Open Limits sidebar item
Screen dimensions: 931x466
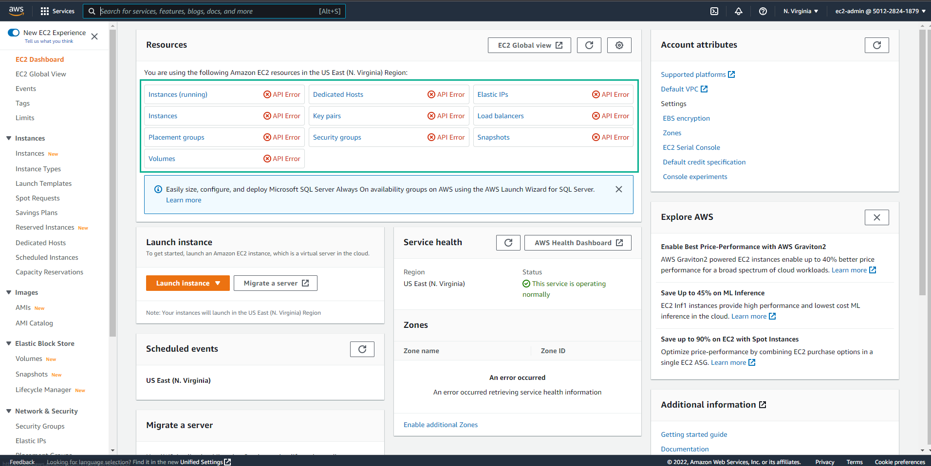[25, 118]
